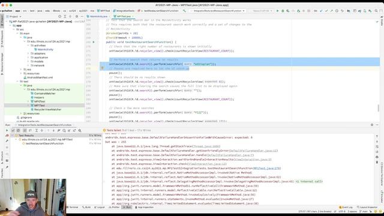Click the build hammer icon in toolbar
384x216 pixels.
184,11
